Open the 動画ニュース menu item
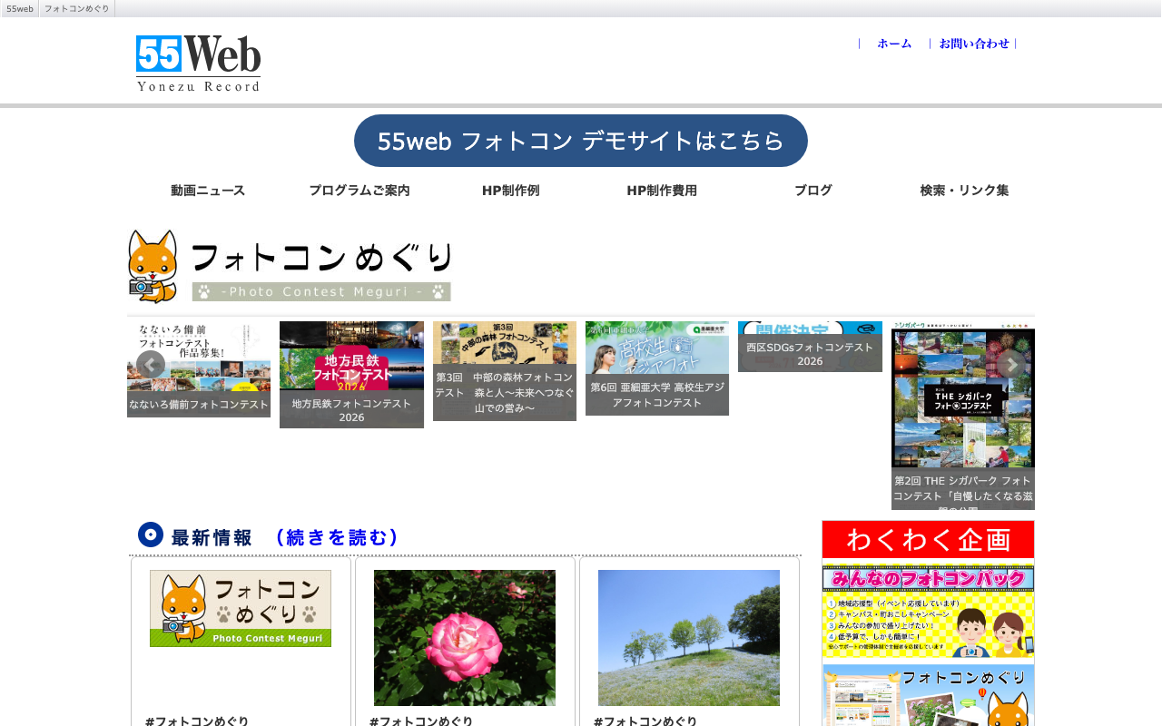Viewport: 1162px width, 726px height. [x=208, y=191]
